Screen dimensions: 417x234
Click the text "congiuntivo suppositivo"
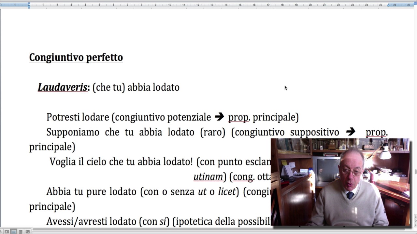click(x=287, y=132)
